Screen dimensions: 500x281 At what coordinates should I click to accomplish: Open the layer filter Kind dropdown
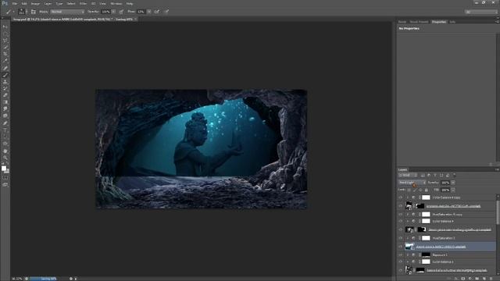[x=408, y=175]
